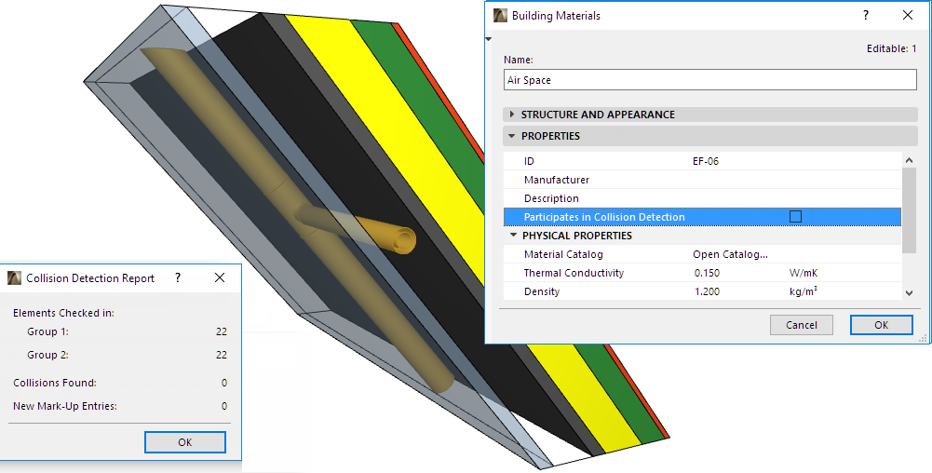Click the Density value 1.200
The height and width of the screenshot is (473, 932).
point(707,291)
